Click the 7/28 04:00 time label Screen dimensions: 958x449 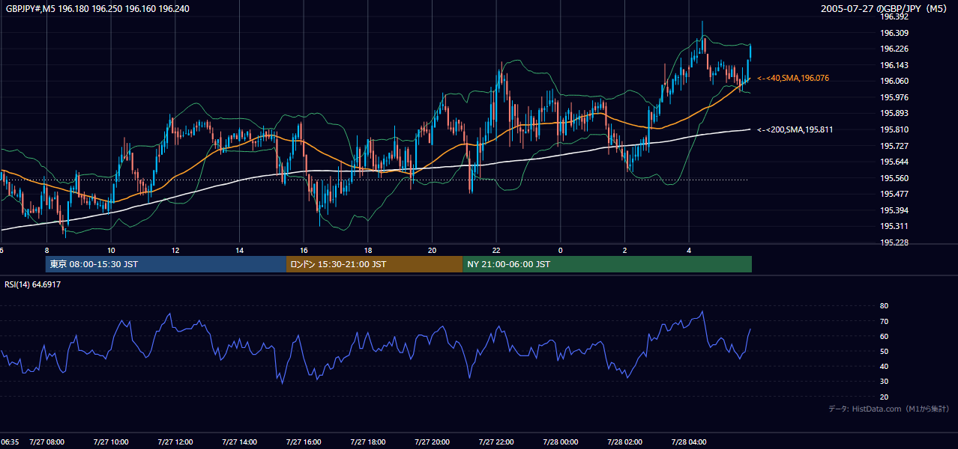point(689,442)
